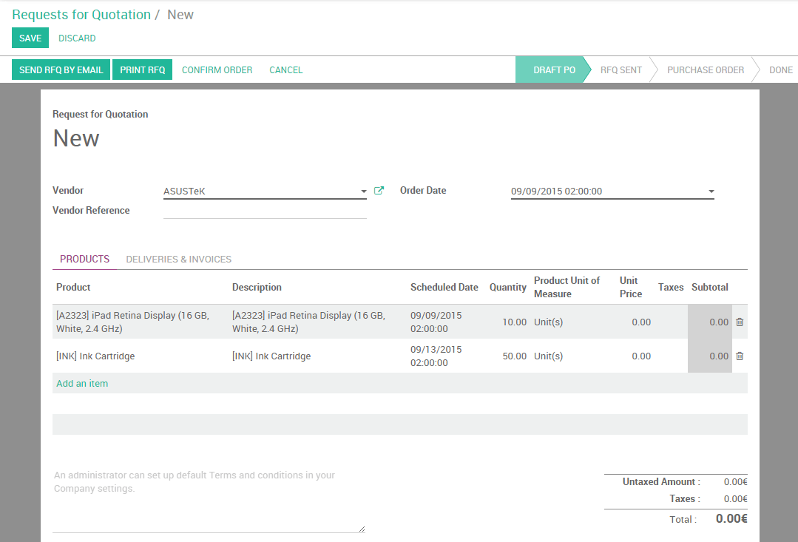
Task: Select the PRODUCTS tab
Action: (x=84, y=259)
